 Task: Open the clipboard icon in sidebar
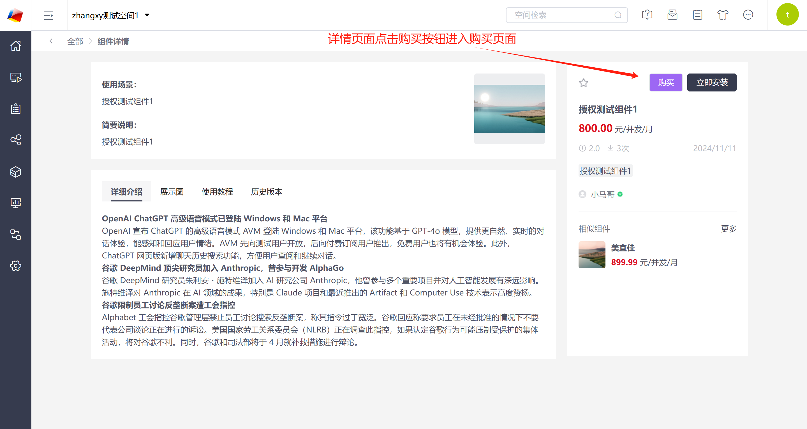(x=16, y=109)
